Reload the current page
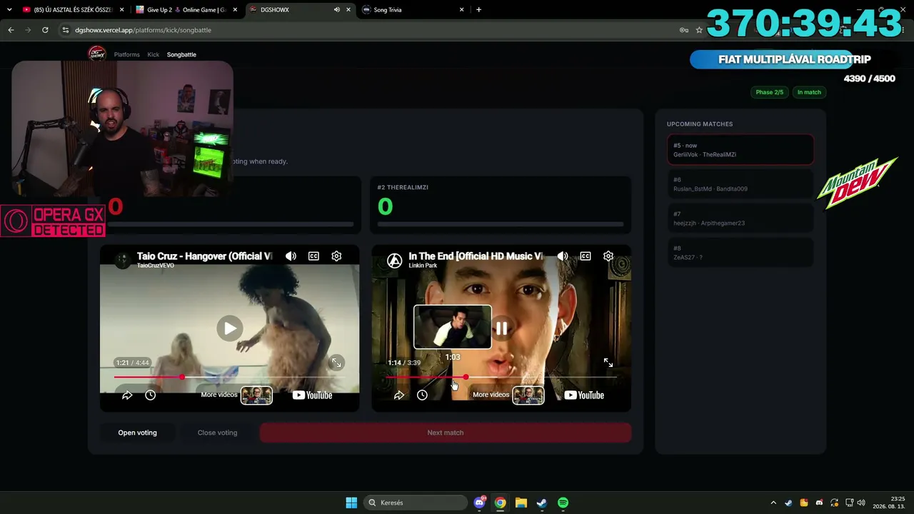The height and width of the screenshot is (514, 914). tap(45, 30)
